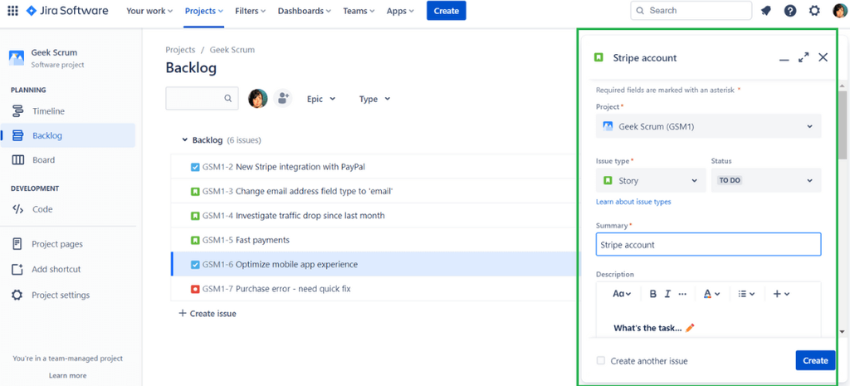Open the app switcher grid icon
This screenshot has width=850, height=386.
coord(12,10)
